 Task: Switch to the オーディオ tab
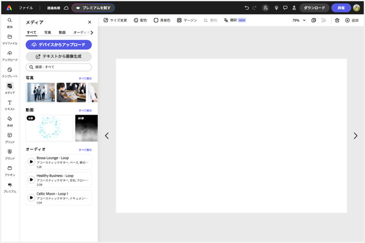[x=81, y=33]
